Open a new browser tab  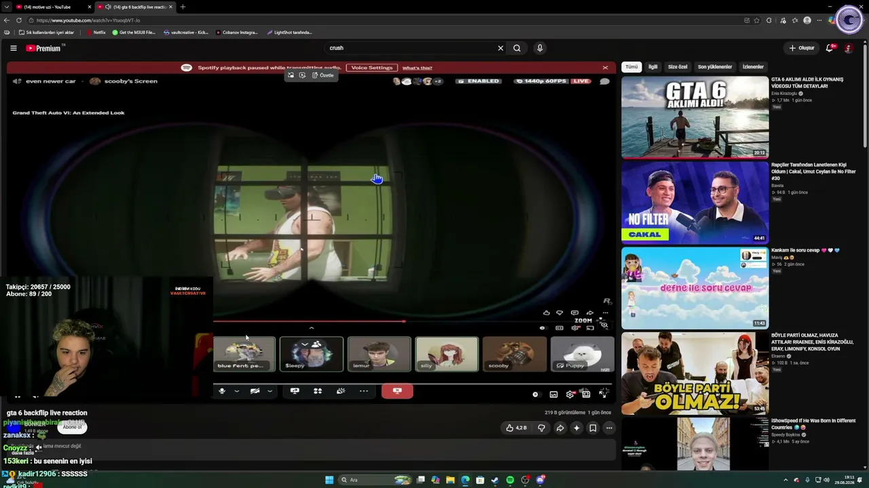[x=183, y=7]
